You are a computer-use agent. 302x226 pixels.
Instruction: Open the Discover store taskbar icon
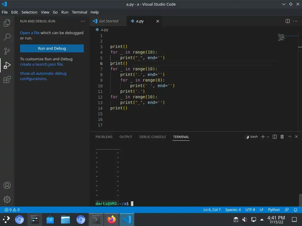(x=50, y=220)
